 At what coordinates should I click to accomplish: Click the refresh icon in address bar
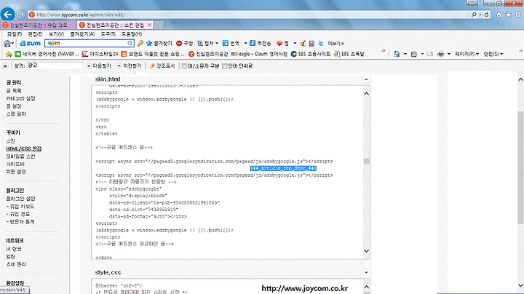487,15
